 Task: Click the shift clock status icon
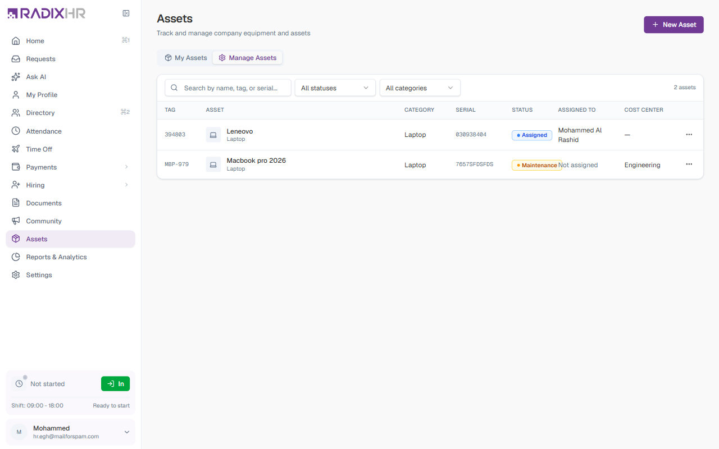click(19, 383)
